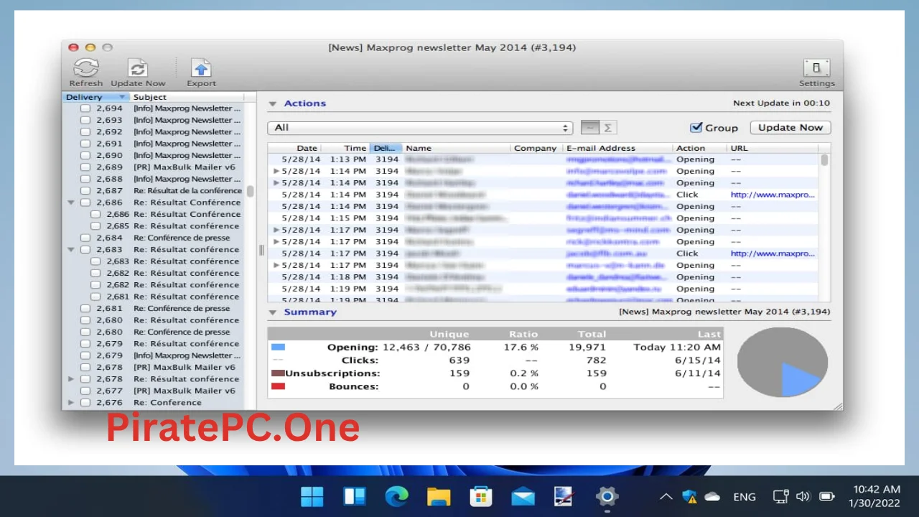Click the Export toolbar icon
The height and width of the screenshot is (517, 919).
[x=201, y=68]
